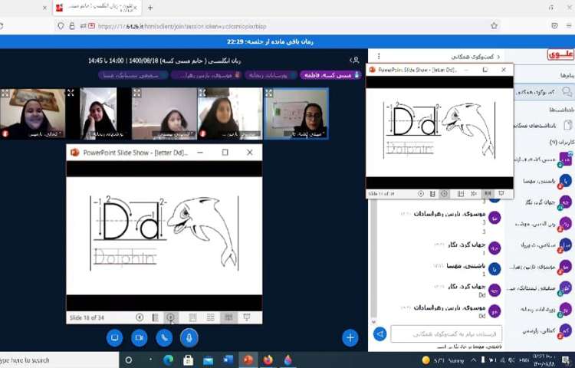Screen dimensions: 575x368
Task: Open the public chat entry in sidebar
Action: 544,92
